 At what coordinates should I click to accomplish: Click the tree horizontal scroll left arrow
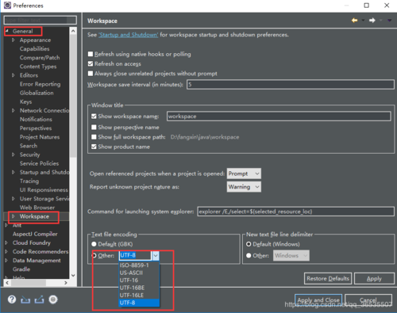(x=7, y=283)
